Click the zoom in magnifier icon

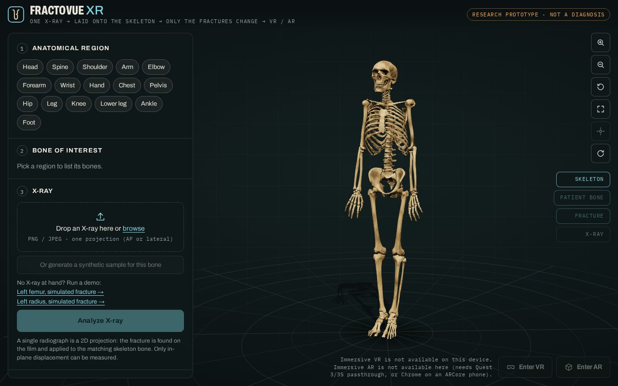click(601, 42)
